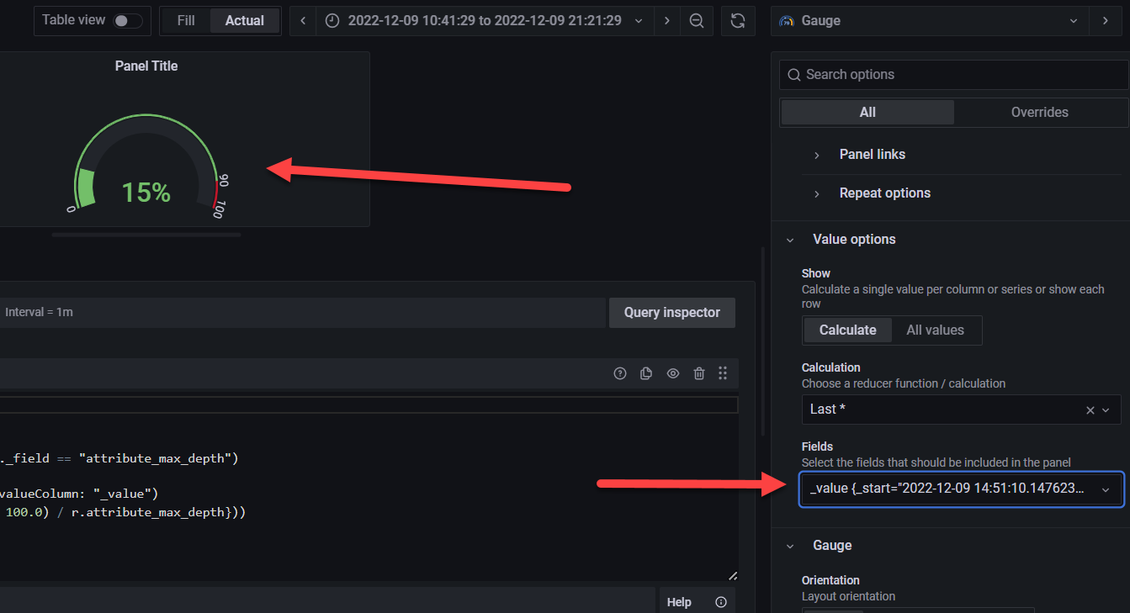Open the query help icon
1130x613 pixels.
(x=620, y=373)
